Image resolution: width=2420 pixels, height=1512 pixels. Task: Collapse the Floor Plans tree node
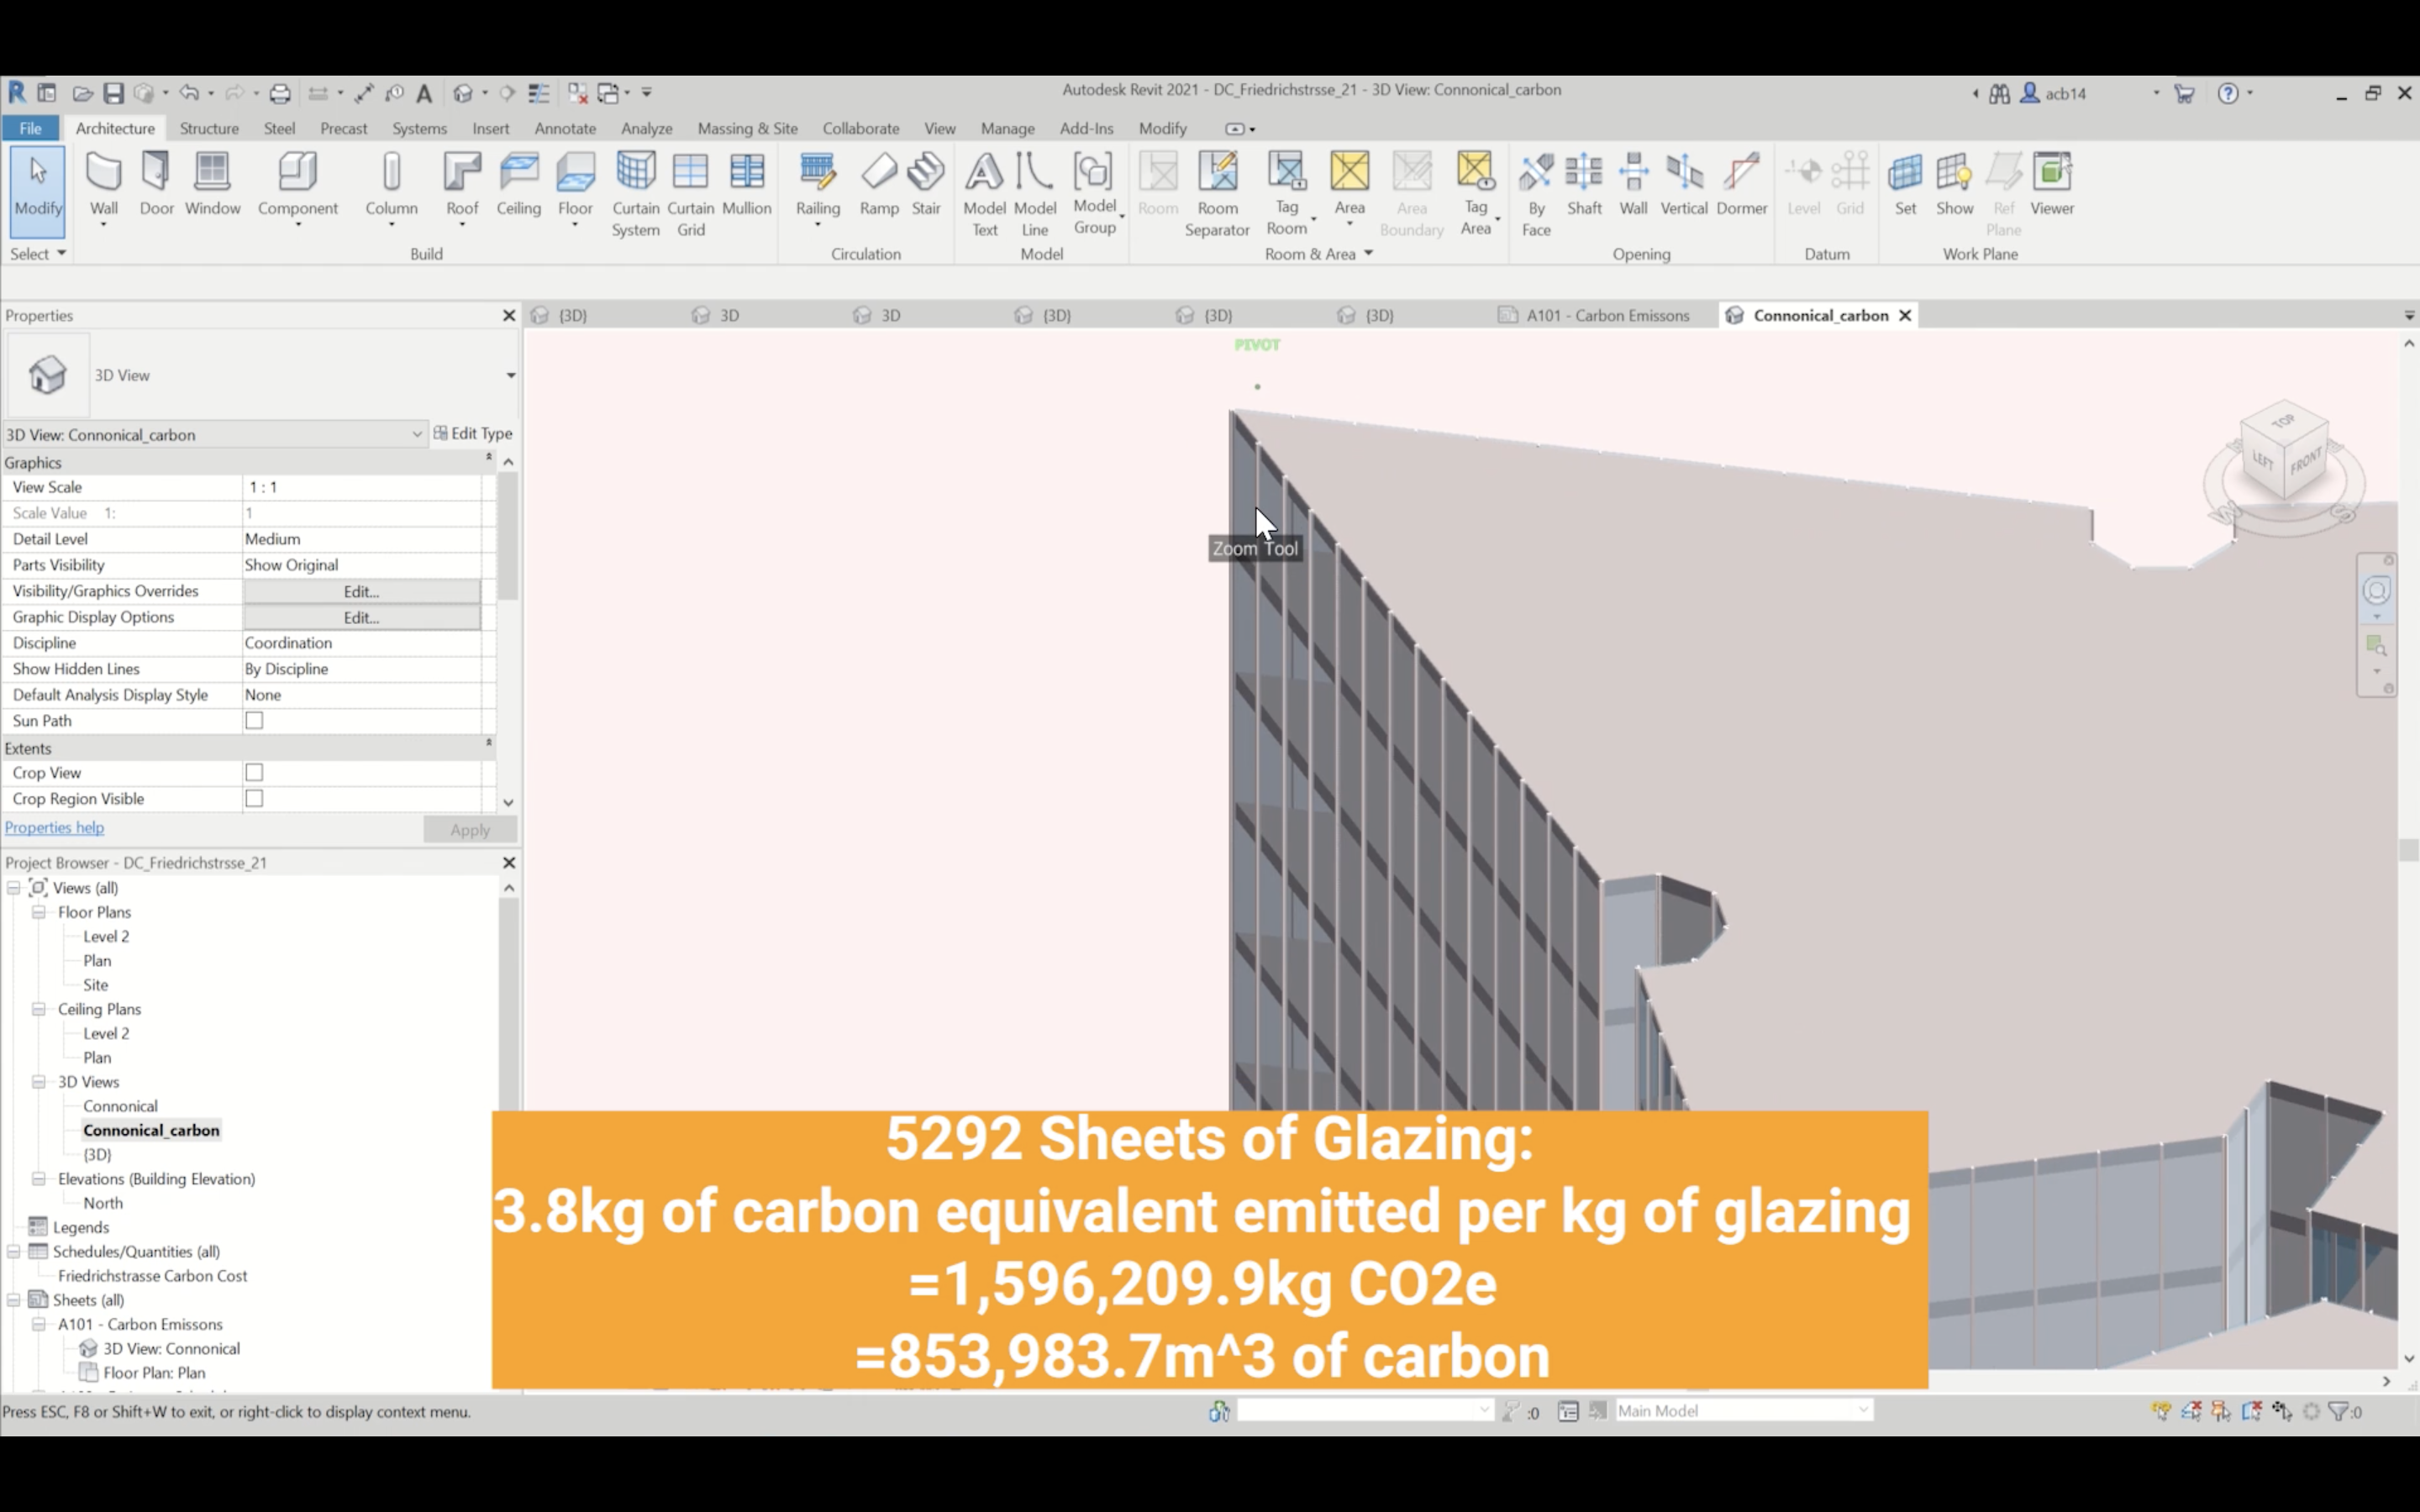point(39,912)
